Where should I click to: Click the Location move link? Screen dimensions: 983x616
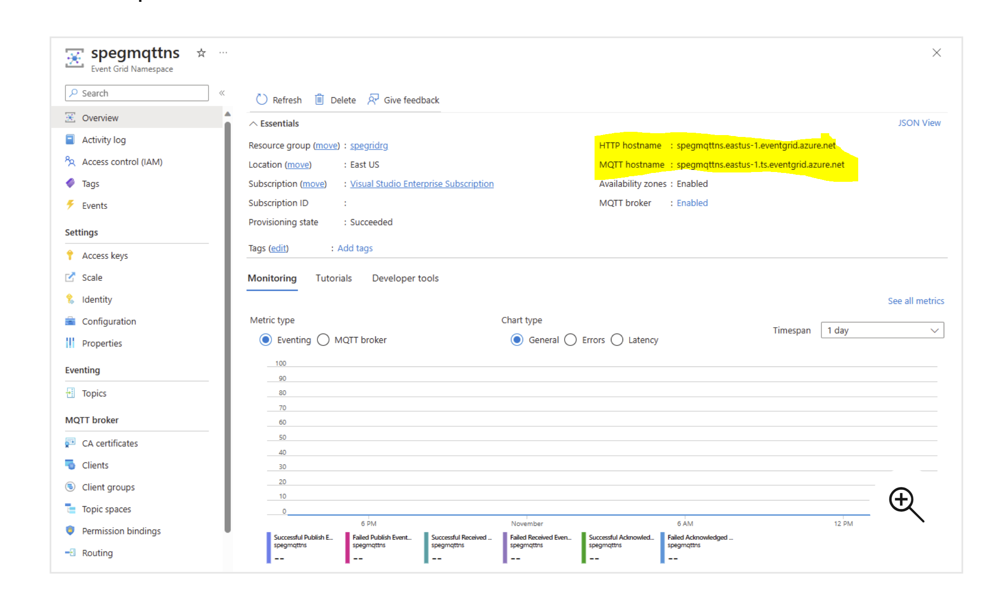pos(298,165)
